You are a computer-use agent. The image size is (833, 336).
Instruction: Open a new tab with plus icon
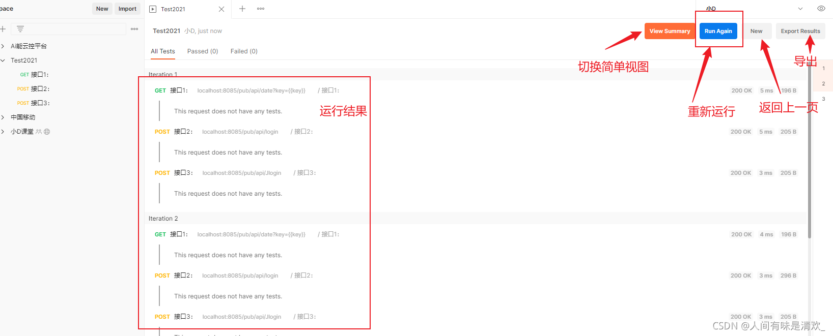click(x=242, y=9)
